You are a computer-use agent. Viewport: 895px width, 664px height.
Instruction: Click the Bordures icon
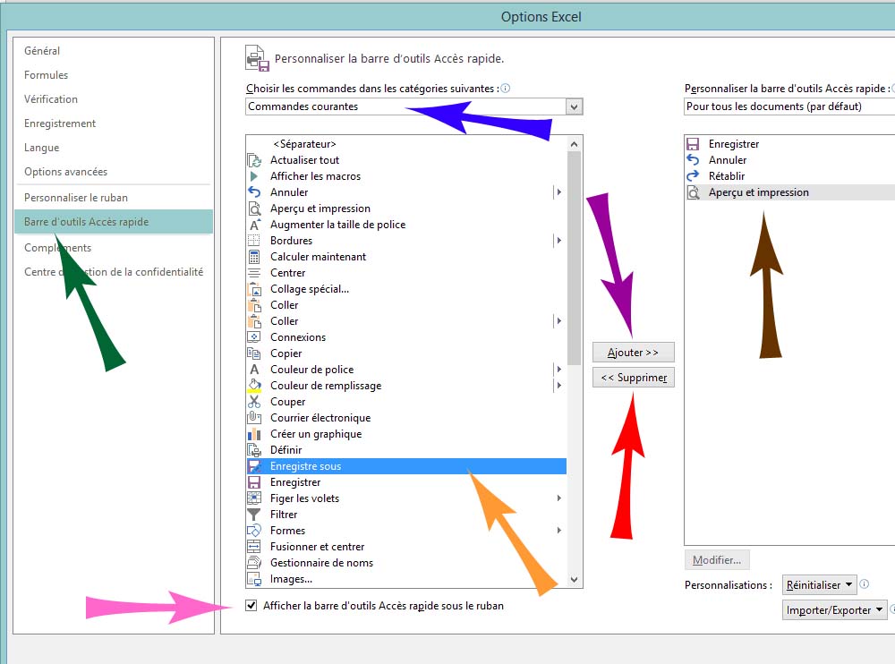[254, 241]
